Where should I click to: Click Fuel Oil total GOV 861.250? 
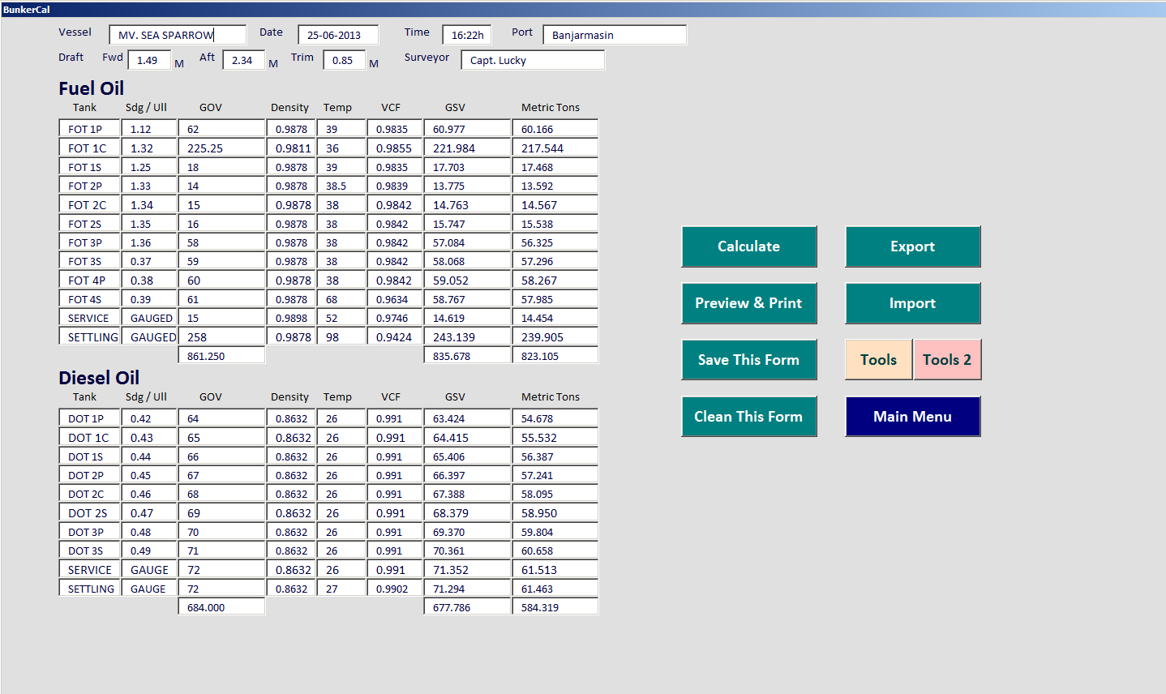point(222,356)
